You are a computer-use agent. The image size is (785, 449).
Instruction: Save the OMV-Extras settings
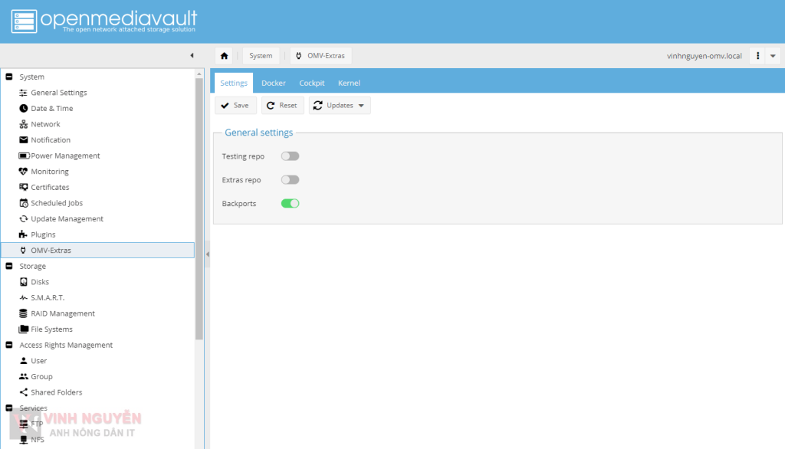click(235, 106)
